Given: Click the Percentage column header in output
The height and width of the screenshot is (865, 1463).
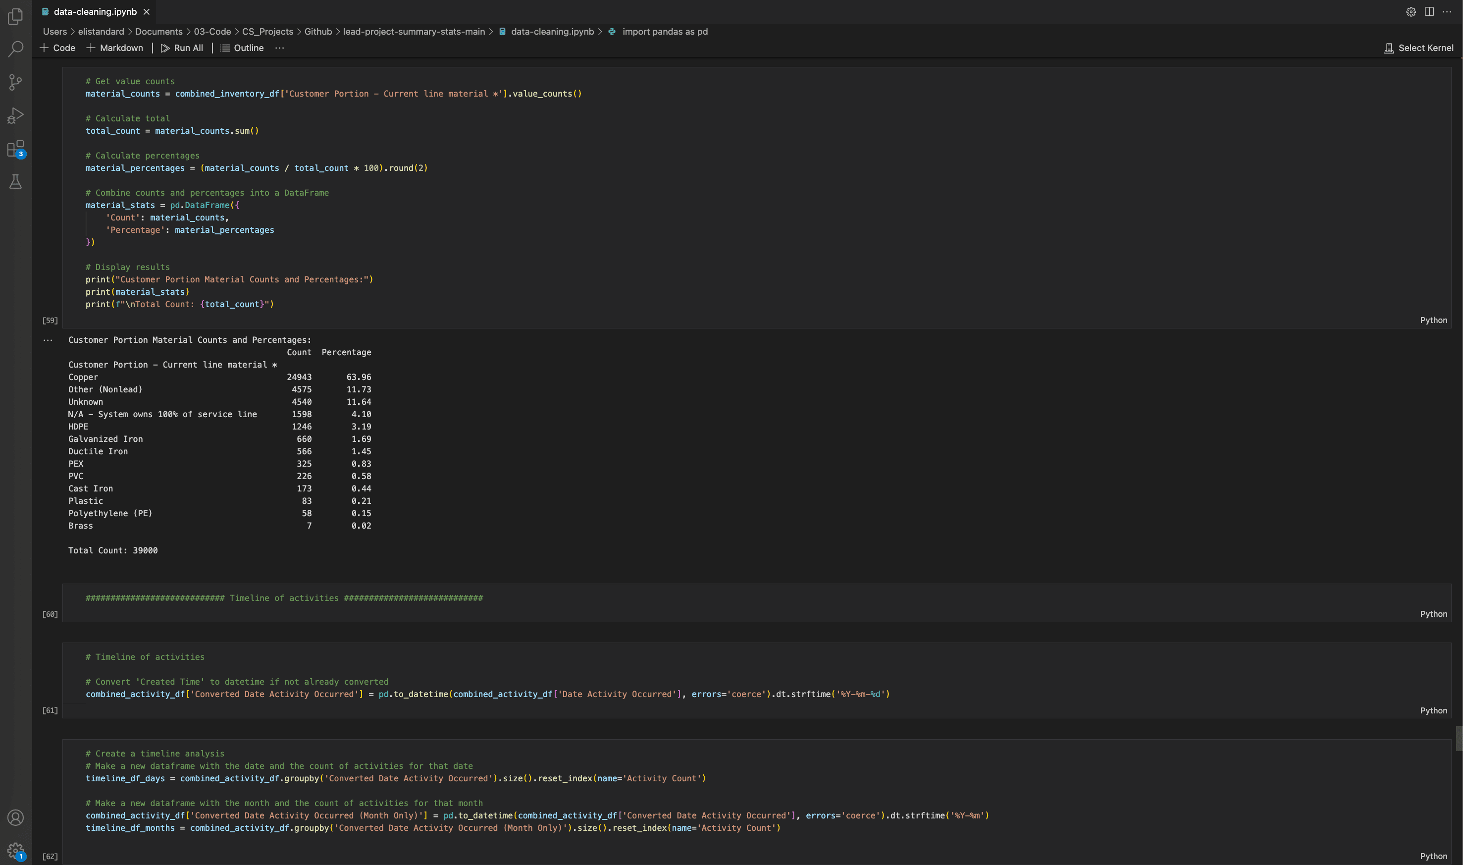Looking at the screenshot, I should pos(346,353).
